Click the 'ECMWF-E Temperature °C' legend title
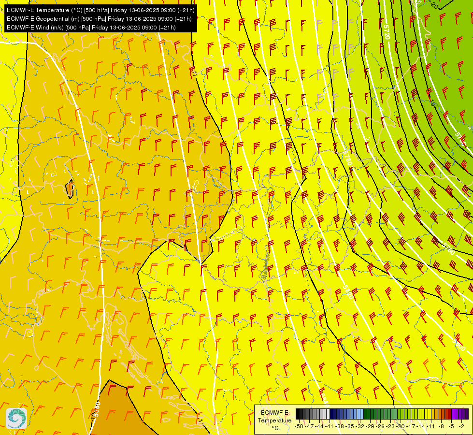Image resolution: width=473 pixels, height=435 pixels. [275, 420]
